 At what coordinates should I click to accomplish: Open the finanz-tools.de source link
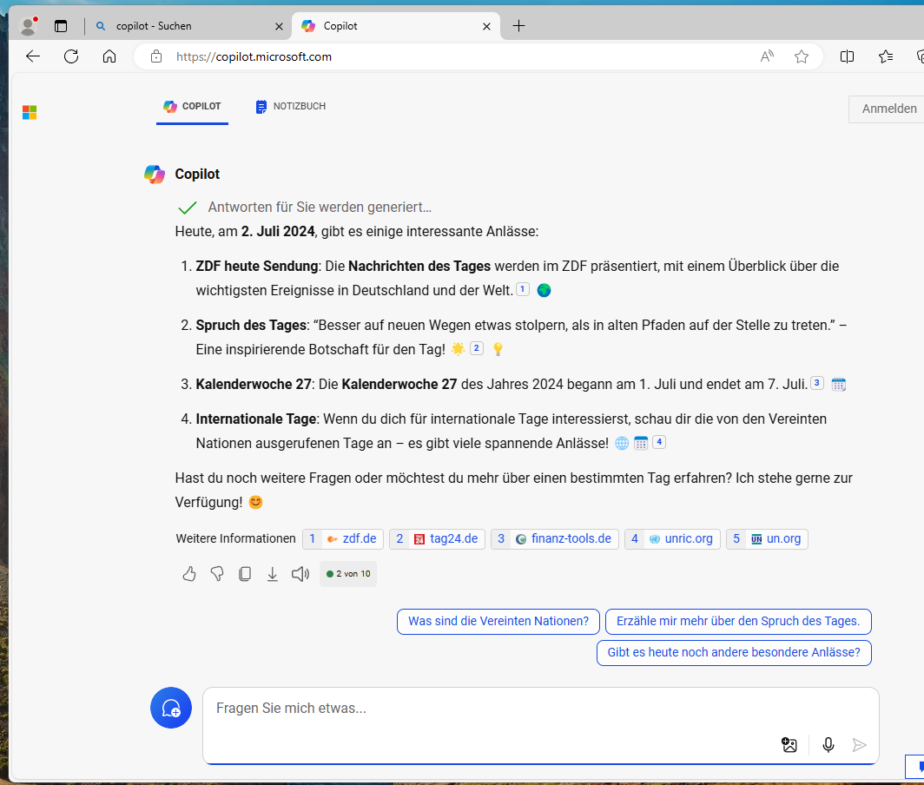pos(555,538)
